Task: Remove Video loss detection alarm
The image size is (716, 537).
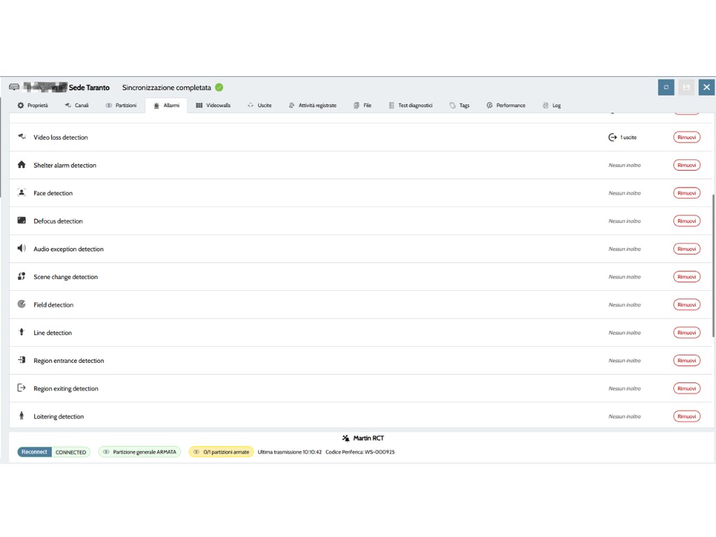Action: [x=687, y=137]
